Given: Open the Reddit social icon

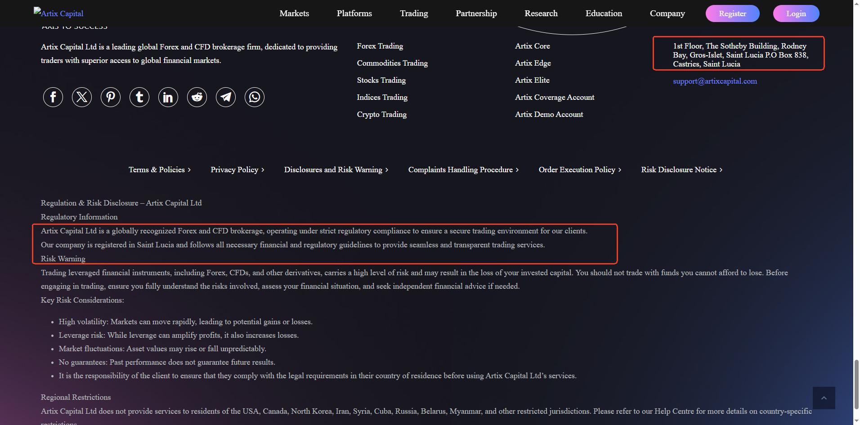Looking at the screenshot, I should (x=197, y=97).
